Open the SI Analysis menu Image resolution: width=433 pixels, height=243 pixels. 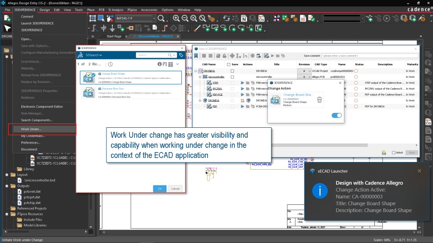point(116,9)
